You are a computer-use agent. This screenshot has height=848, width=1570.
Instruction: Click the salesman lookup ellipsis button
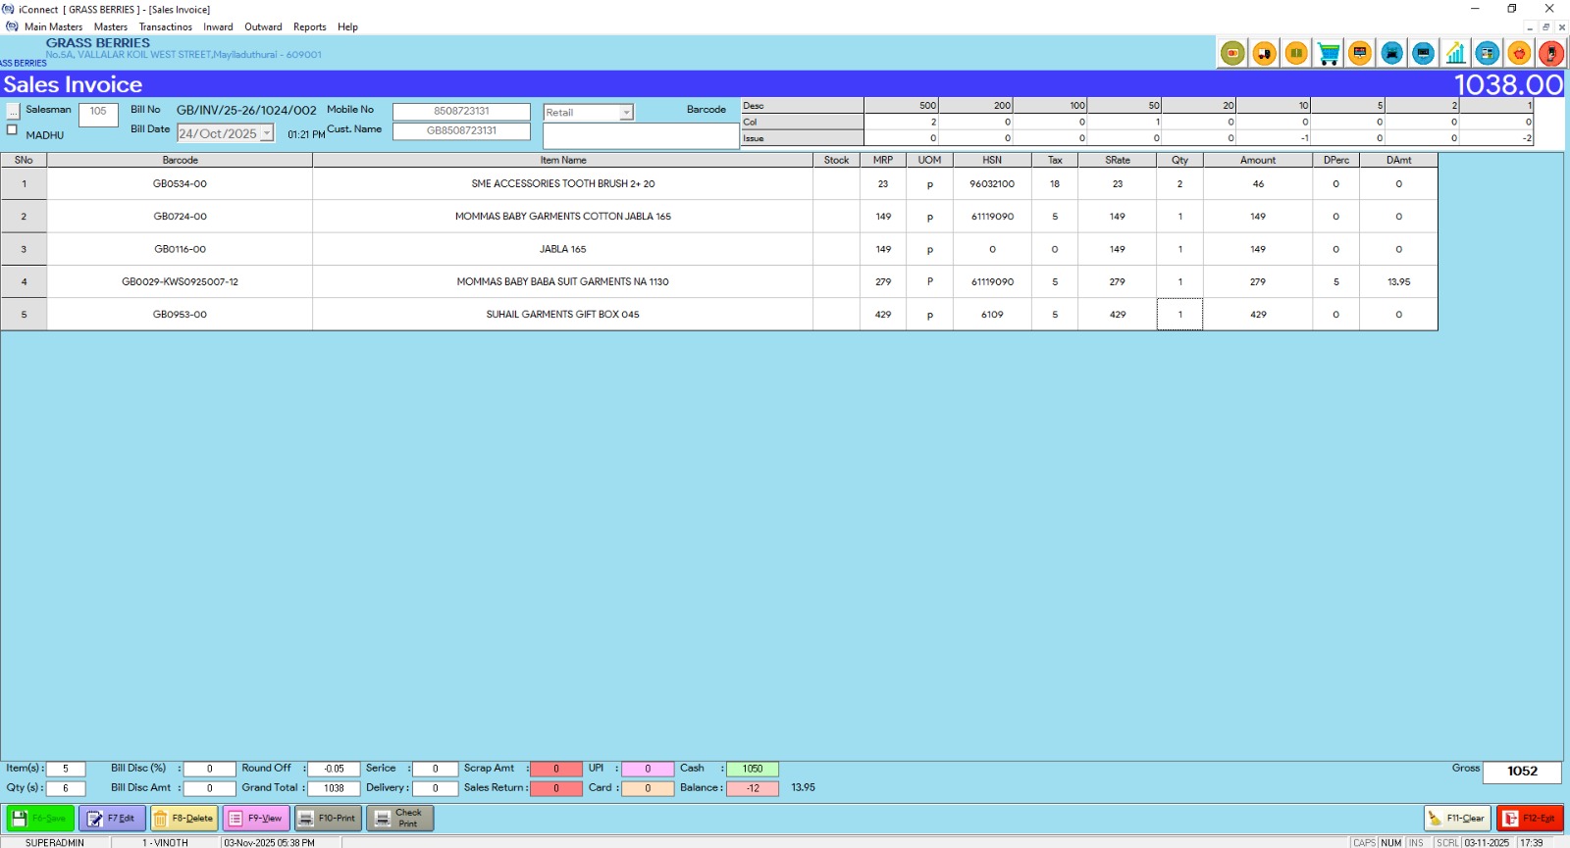[13, 111]
